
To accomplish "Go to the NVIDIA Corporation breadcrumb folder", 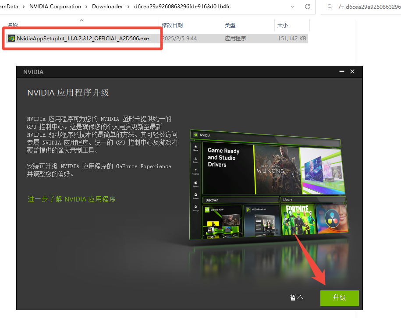I will tap(55, 7).
